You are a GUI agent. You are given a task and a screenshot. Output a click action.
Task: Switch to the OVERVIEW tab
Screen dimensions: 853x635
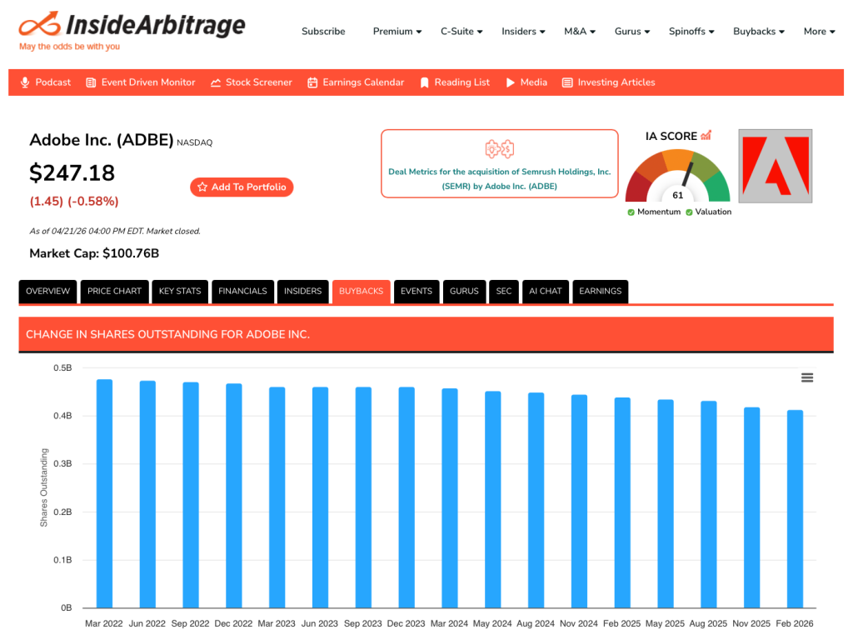[47, 291]
